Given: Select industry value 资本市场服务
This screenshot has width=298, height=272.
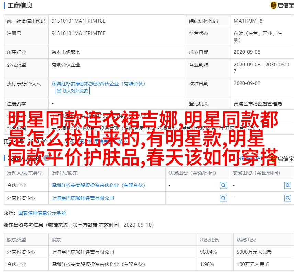Looking at the screenshot, I should (66, 52).
